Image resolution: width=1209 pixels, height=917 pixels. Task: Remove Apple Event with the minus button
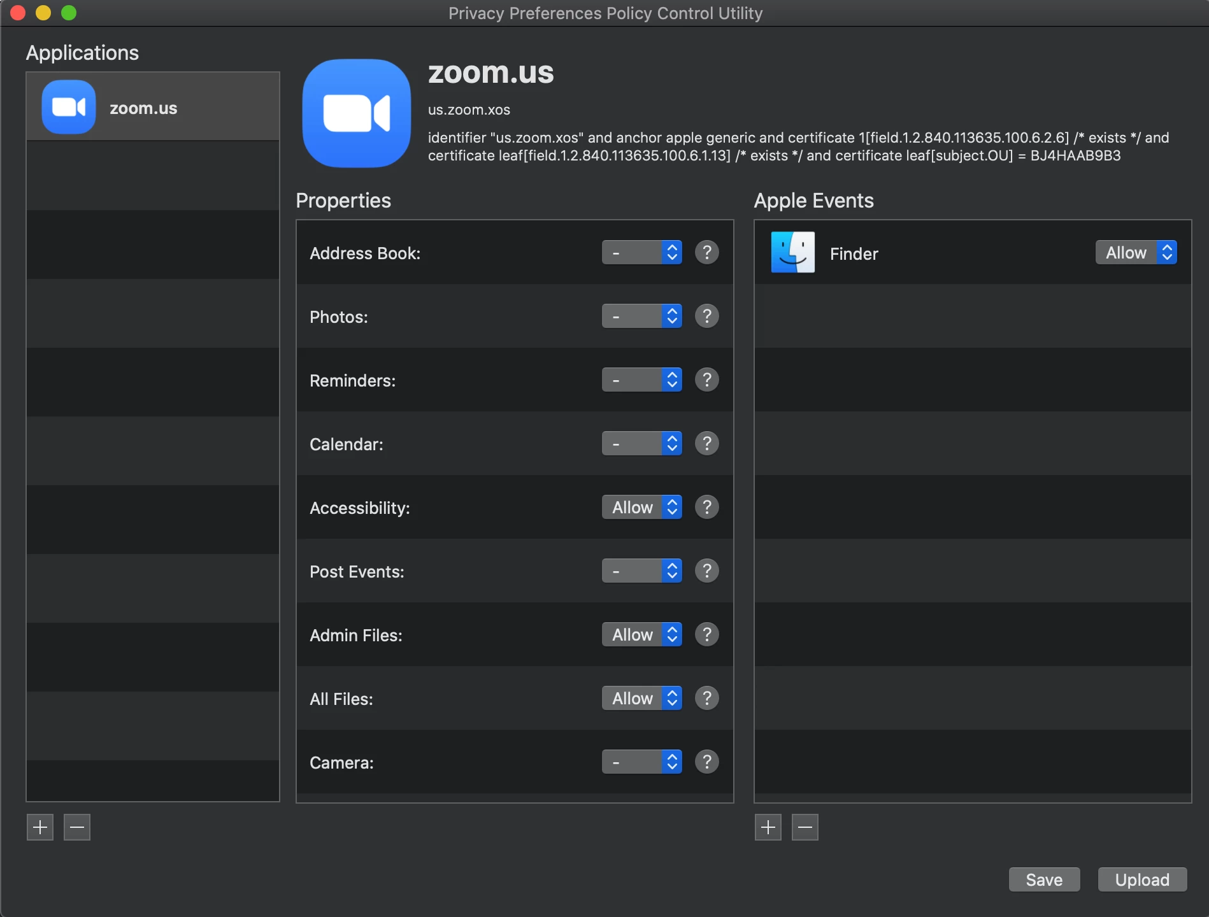(x=805, y=827)
